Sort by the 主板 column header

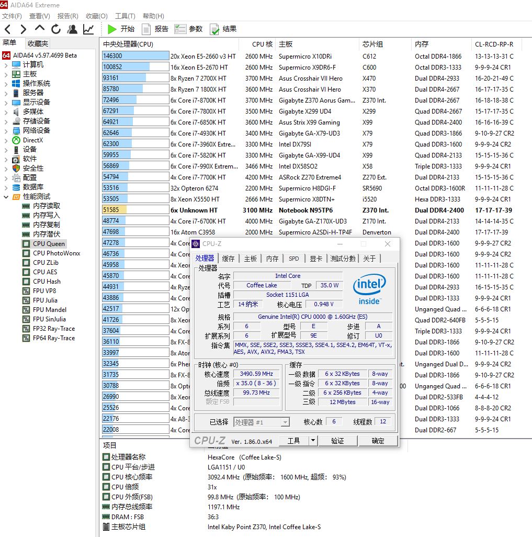[318, 44]
